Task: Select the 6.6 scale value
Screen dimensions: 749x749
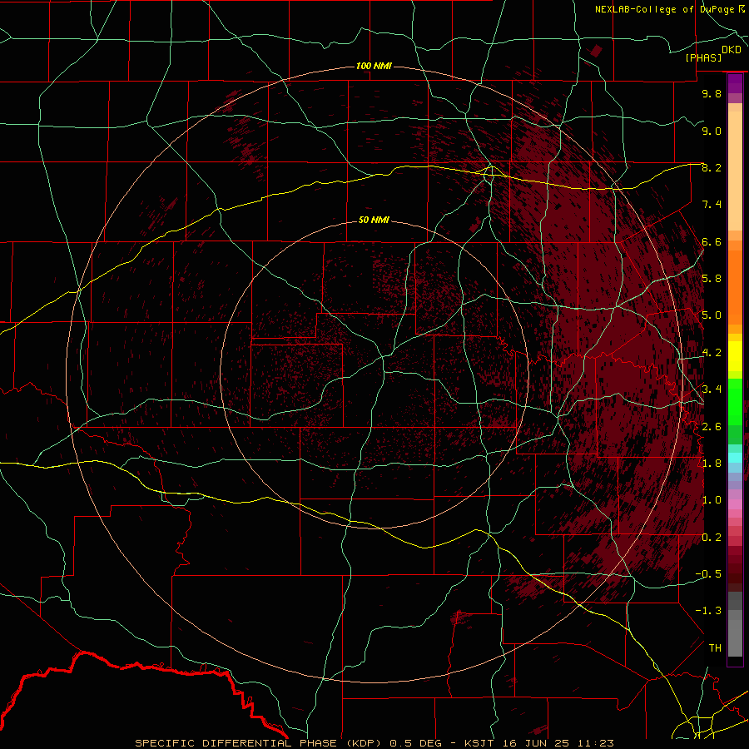Action: tap(712, 241)
